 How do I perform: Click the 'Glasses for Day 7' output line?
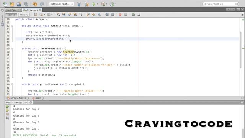26,129
